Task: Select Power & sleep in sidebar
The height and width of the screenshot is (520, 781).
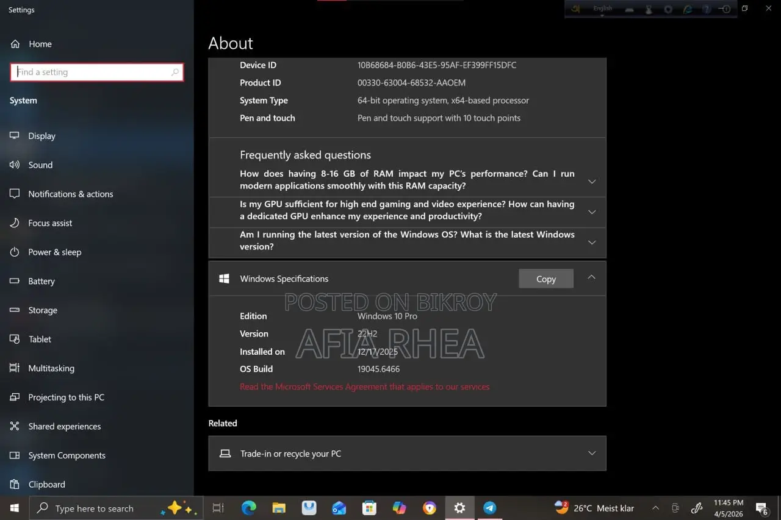Action: coord(54,252)
